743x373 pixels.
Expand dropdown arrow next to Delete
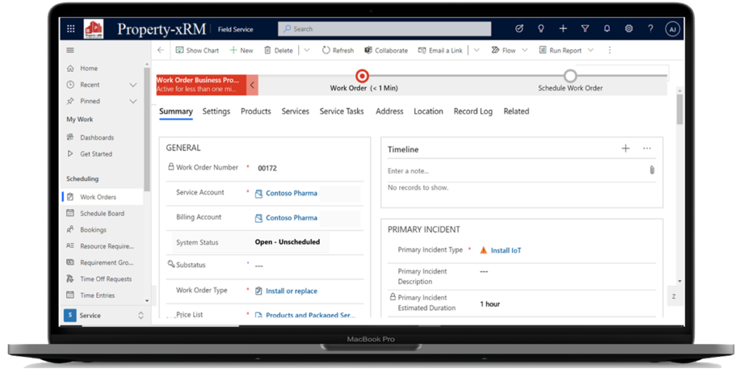tap(307, 50)
